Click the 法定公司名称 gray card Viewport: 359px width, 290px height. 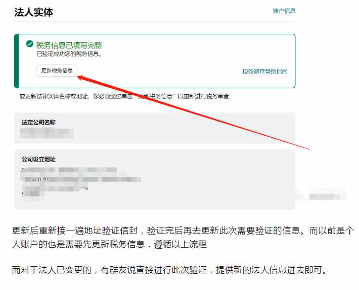tap(155, 128)
